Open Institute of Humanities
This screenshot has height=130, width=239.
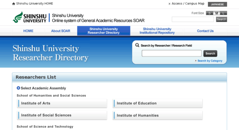157,115
